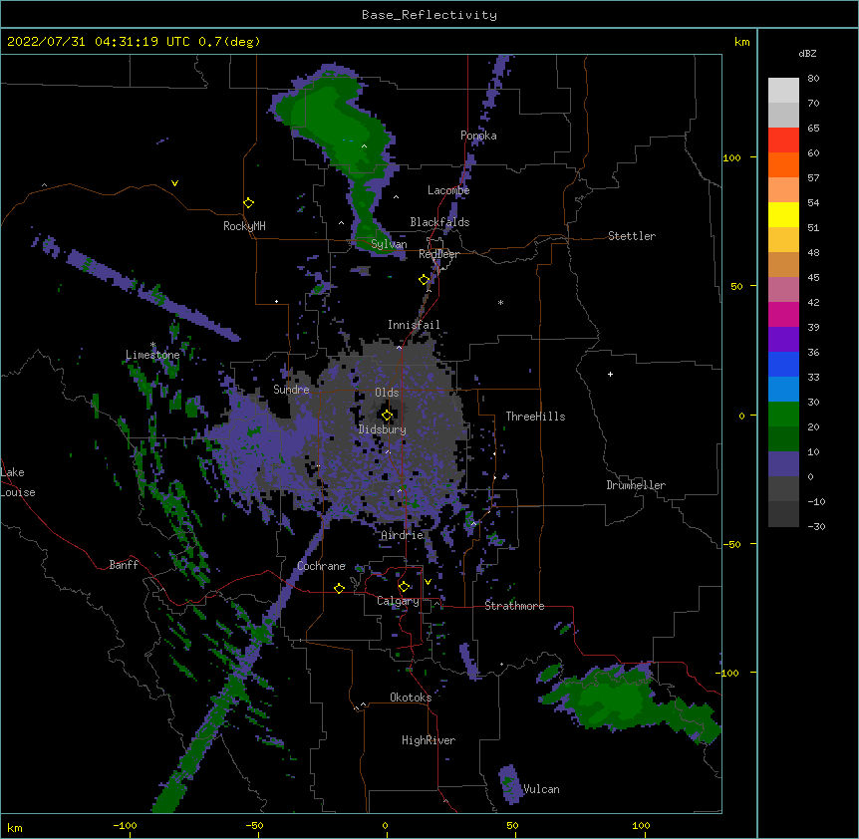Image resolution: width=859 pixels, height=839 pixels.
Task: Click the purple 36-39 dBZ legend swatch
Action: pyautogui.click(x=783, y=340)
